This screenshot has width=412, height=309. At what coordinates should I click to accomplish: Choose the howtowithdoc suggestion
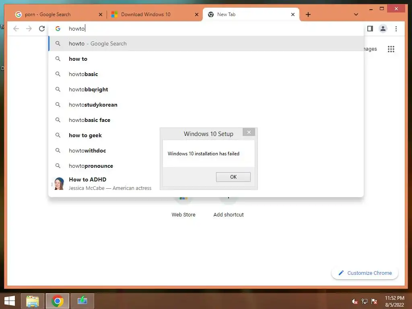pos(105,150)
